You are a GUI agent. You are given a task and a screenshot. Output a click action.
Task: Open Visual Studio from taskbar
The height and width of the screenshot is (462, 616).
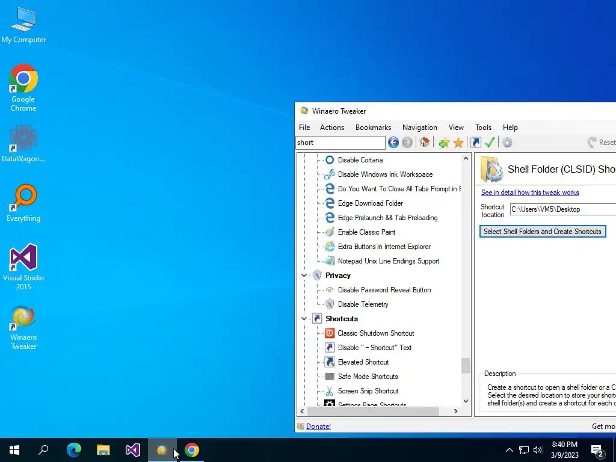[133, 450]
